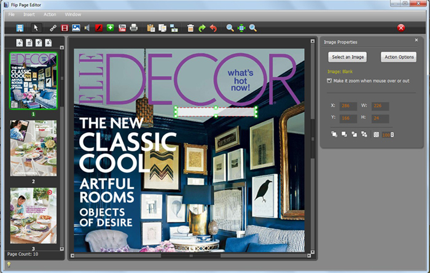Click the Save floppy disk icon
Screen dimensions: 430x273
20,28
